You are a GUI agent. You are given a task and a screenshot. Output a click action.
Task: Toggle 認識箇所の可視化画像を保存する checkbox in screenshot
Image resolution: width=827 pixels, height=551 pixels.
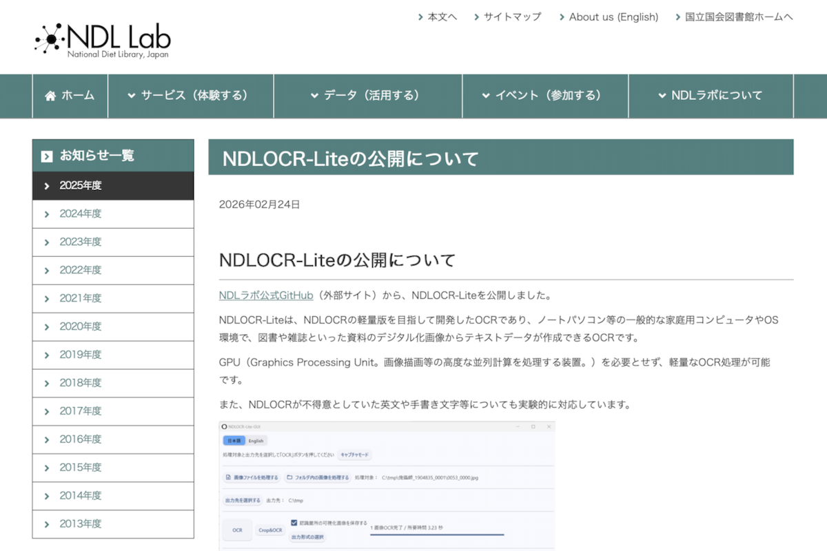coord(294,523)
